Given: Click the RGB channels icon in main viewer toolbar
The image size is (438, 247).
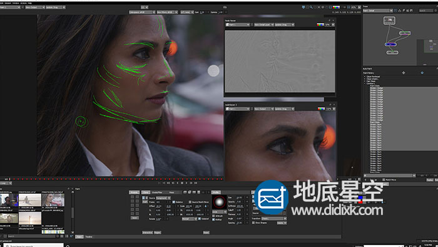Looking at the screenshot, I should click(x=336, y=8).
